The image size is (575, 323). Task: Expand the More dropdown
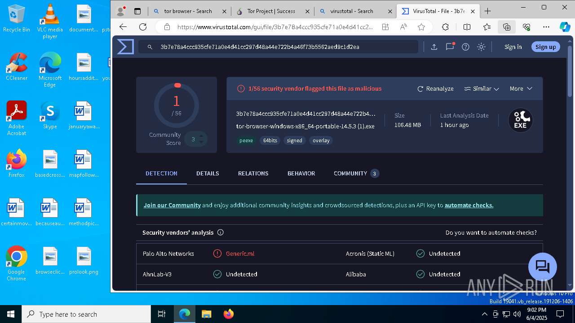pos(521,89)
